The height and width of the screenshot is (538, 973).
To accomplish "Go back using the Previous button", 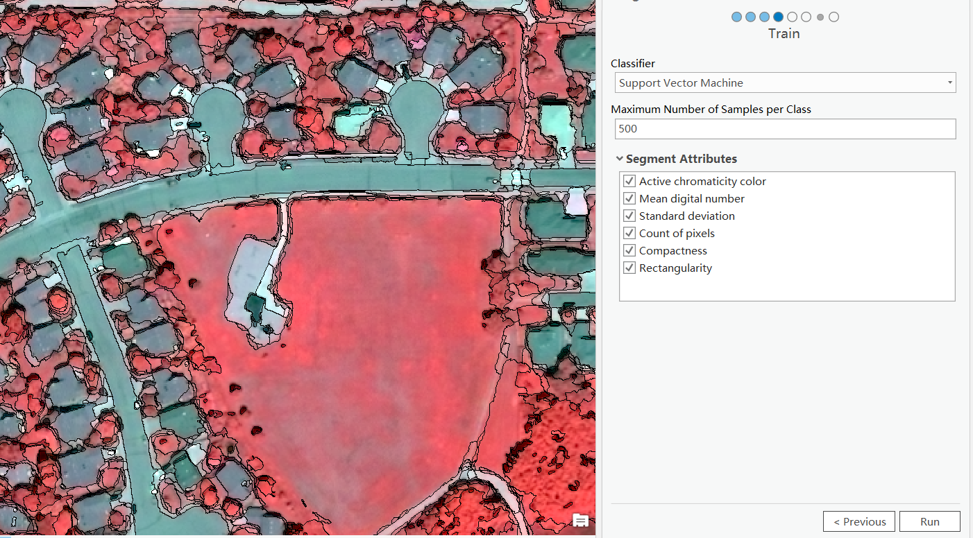I will pyautogui.click(x=858, y=521).
